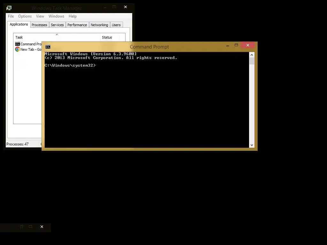The image size is (327, 245).
Task: Select the Chrome icon in task list
Action: click(18, 49)
